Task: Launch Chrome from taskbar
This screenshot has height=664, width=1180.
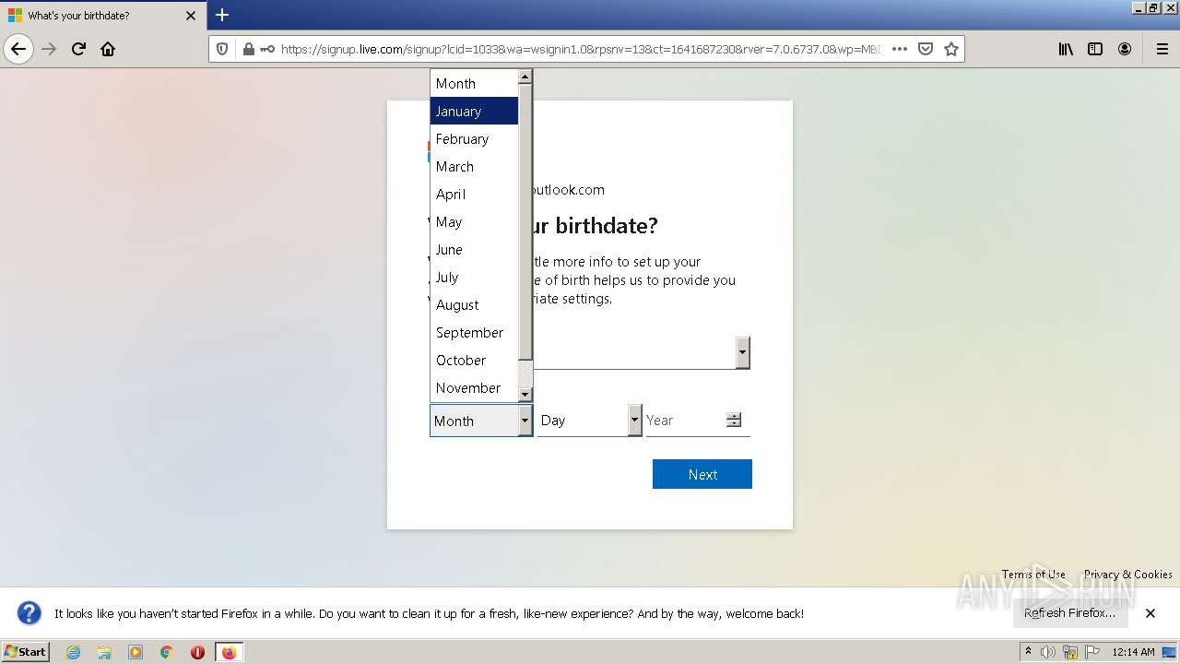Action: tap(167, 652)
